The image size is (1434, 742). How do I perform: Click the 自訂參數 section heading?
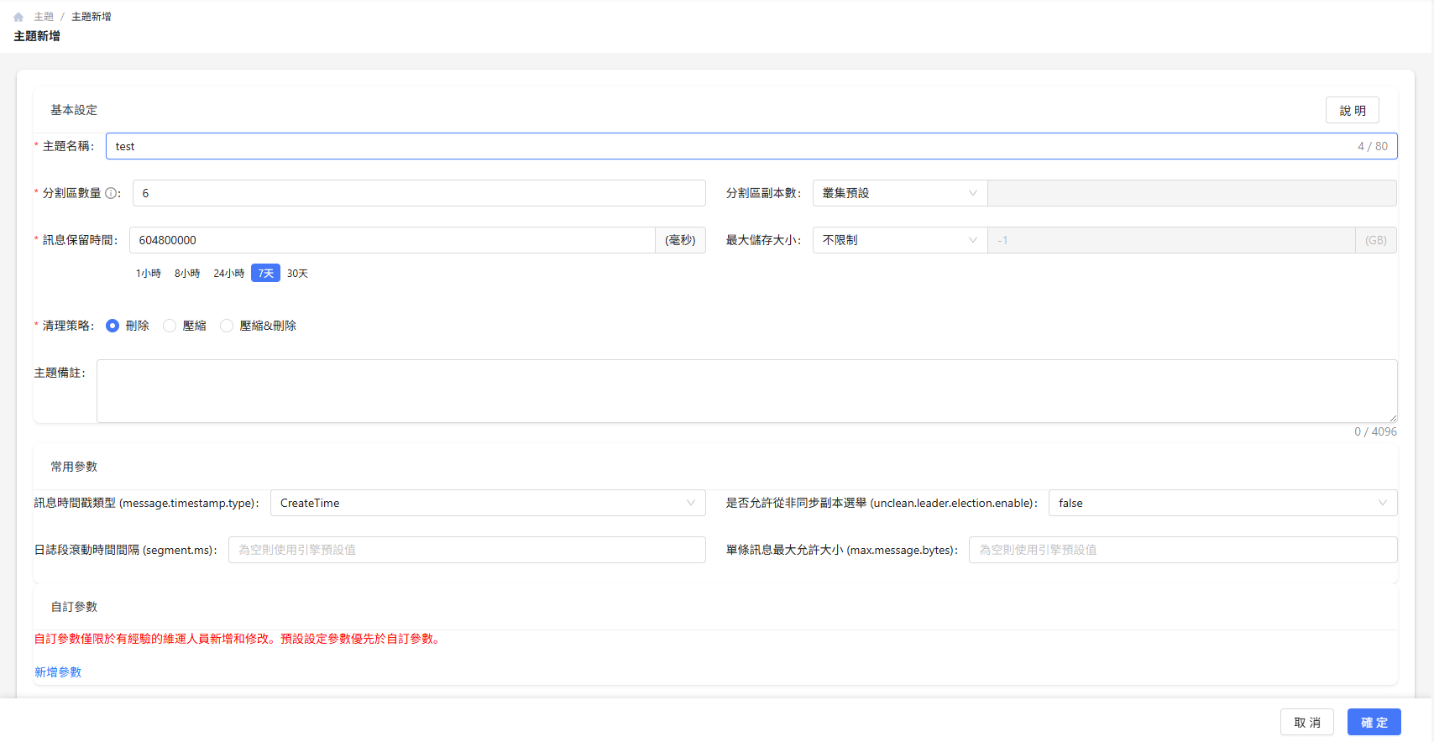coord(74,607)
